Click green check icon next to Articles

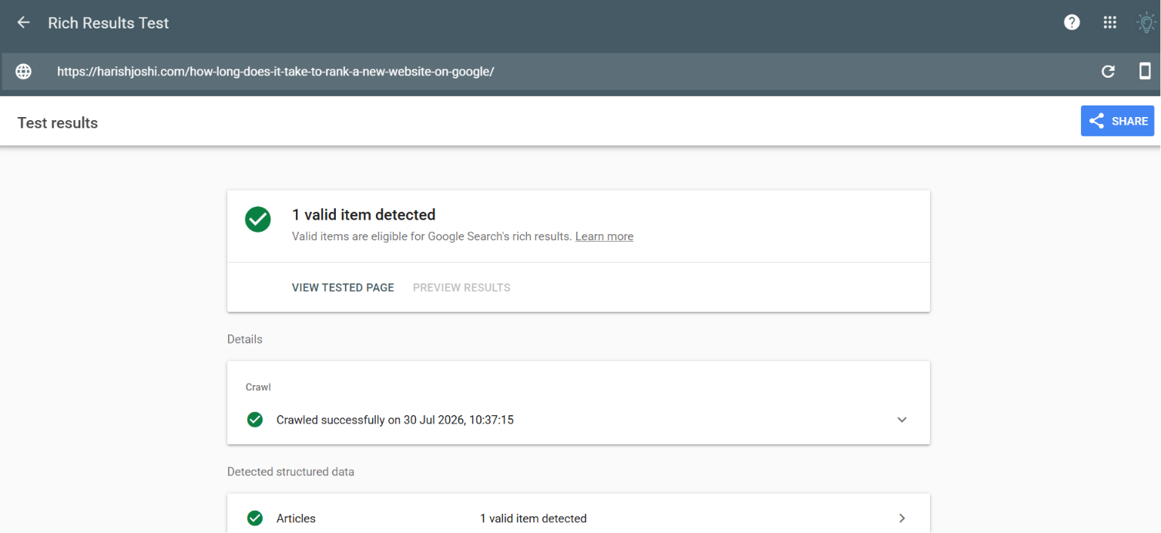pos(255,518)
